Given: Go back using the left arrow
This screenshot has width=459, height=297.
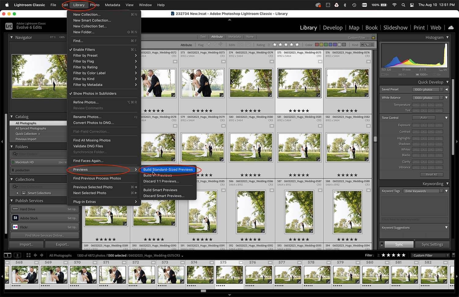Looking at the screenshot, I should [35, 255].
